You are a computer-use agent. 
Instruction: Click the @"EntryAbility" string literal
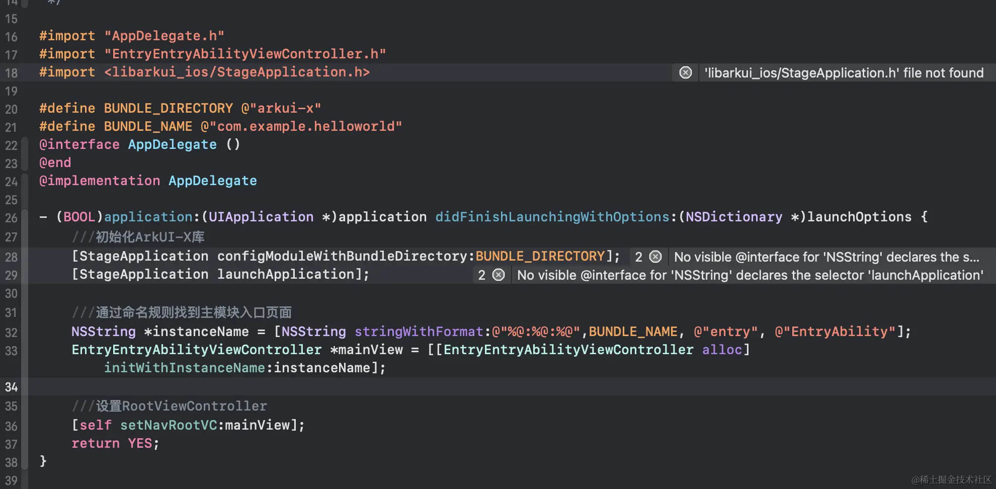pyautogui.click(x=835, y=332)
